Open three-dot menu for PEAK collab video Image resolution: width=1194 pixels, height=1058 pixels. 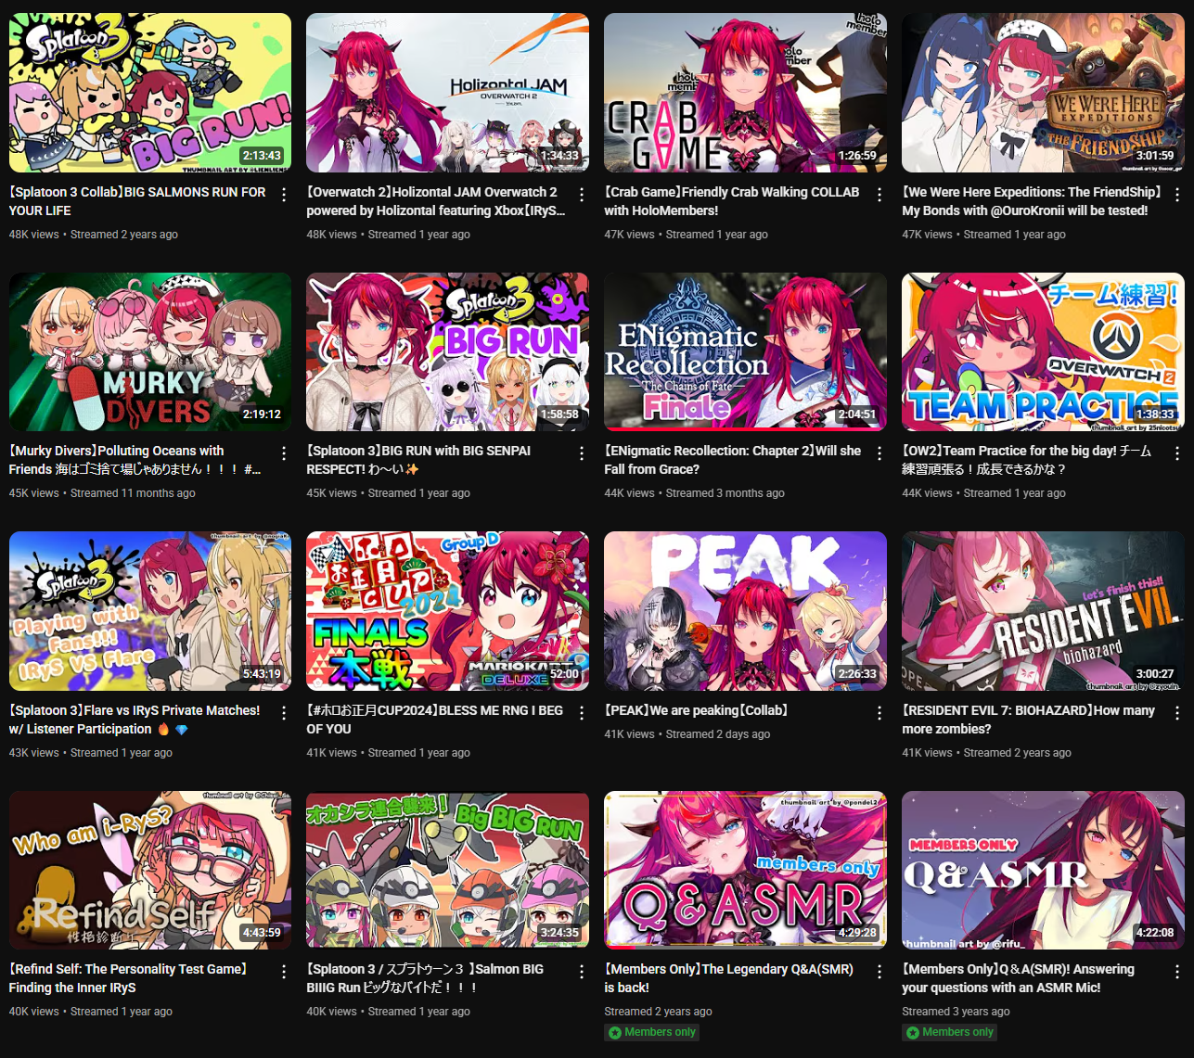coord(879,713)
